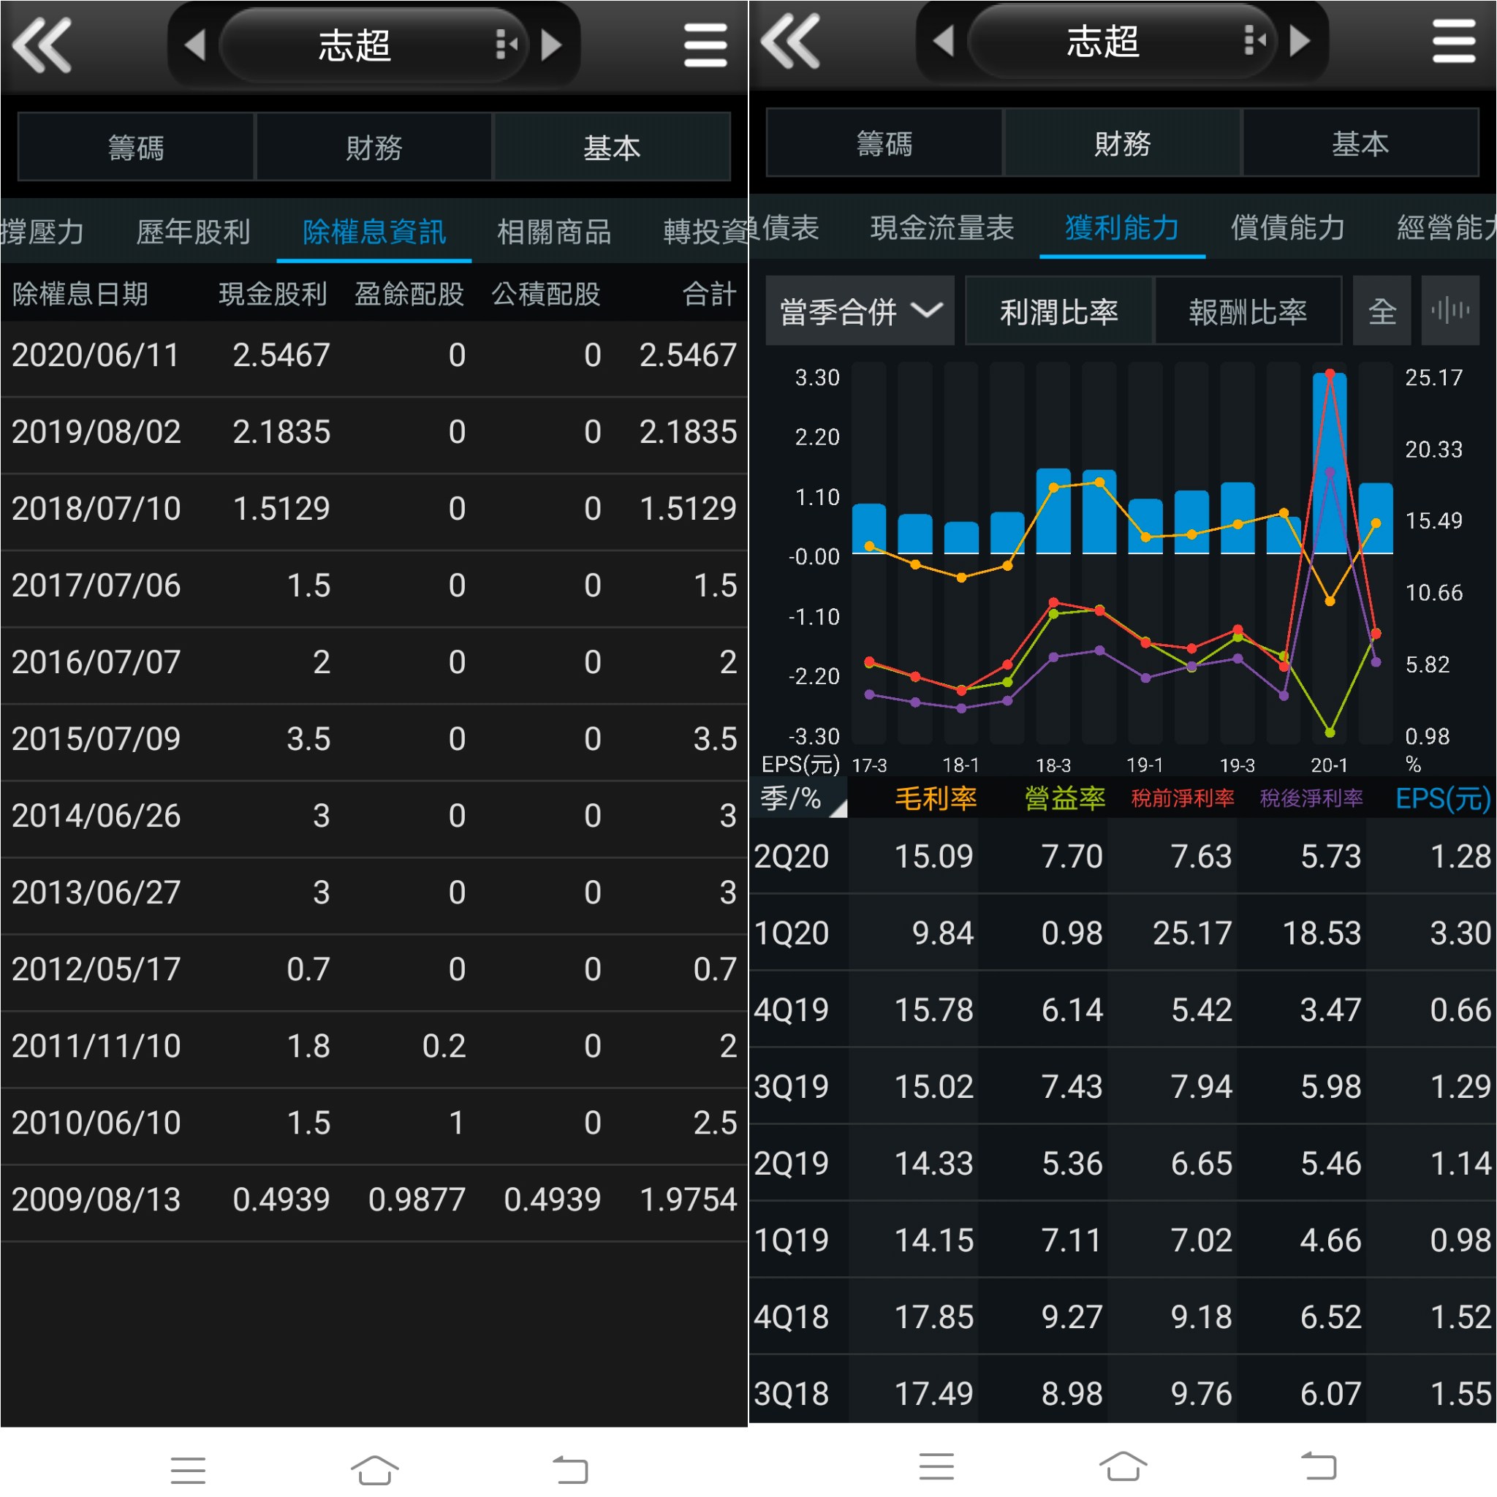Screen dimensions: 1497x1497
Task: Tap the chart-style waveform icon button
Action: 1449,311
